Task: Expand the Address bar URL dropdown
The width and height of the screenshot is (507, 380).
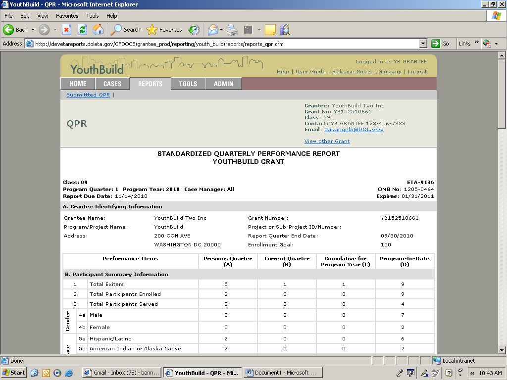Action: (x=423, y=44)
